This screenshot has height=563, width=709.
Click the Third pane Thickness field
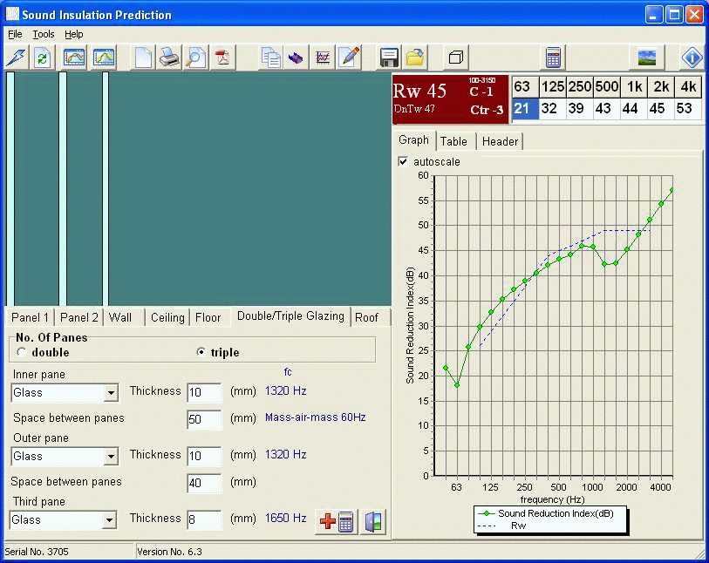204,519
